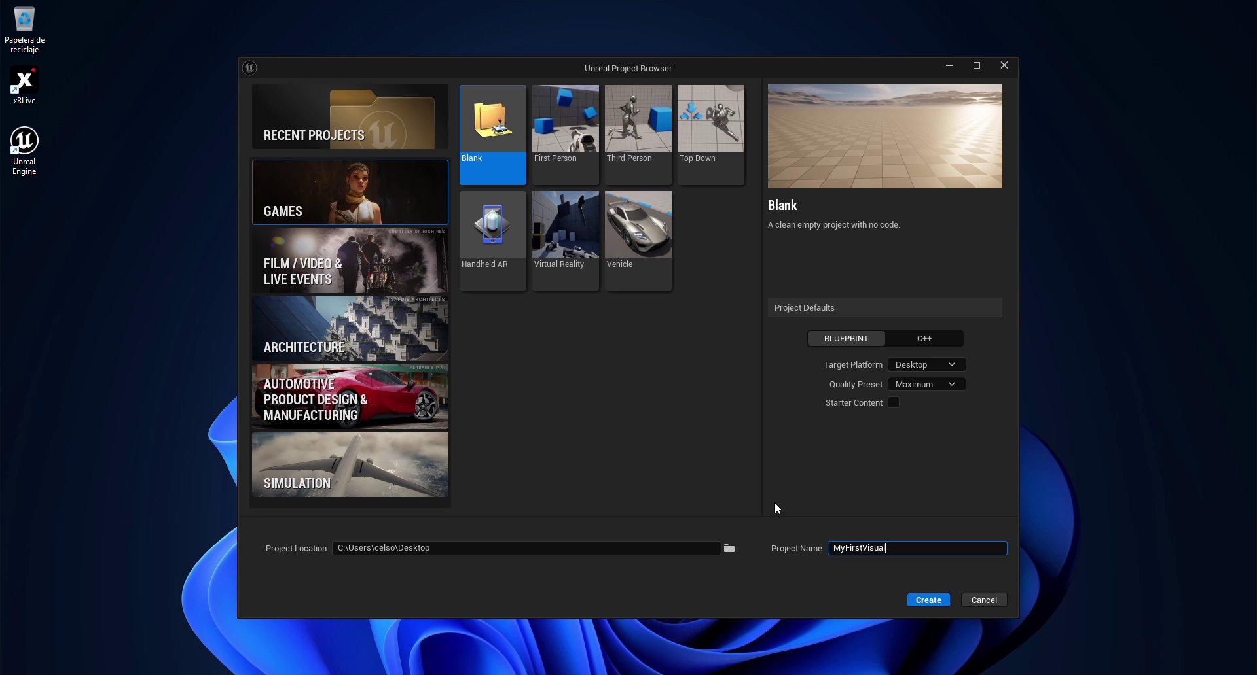Open the Target Platform dropdown
The height and width of the screenshot is (675, 1257).
click(x=926, y=364)
